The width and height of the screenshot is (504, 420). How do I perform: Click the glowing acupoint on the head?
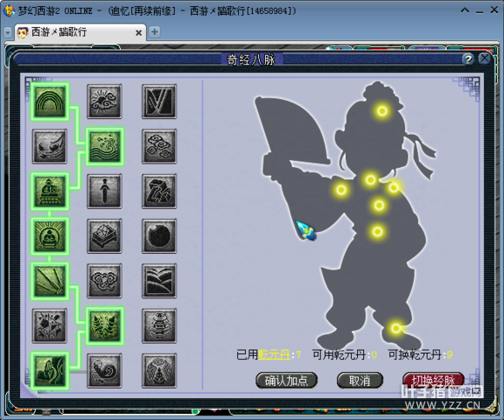[x=382, y=111]
